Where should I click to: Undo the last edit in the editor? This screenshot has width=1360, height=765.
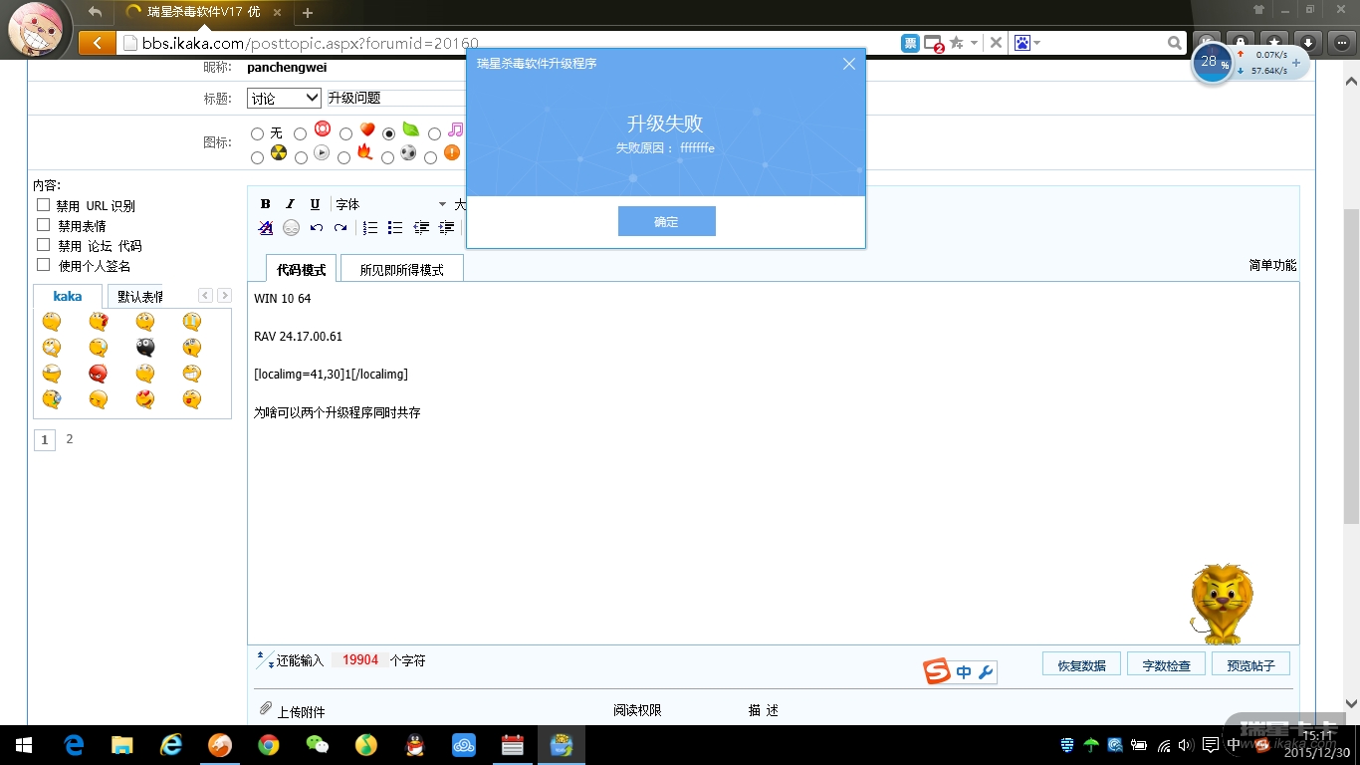click(316, 228)
